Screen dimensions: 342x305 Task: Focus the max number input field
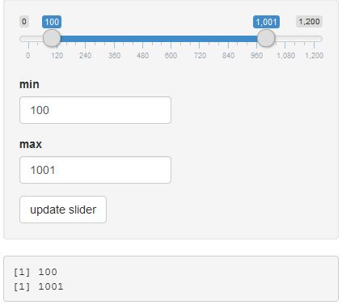coord(95,170)
